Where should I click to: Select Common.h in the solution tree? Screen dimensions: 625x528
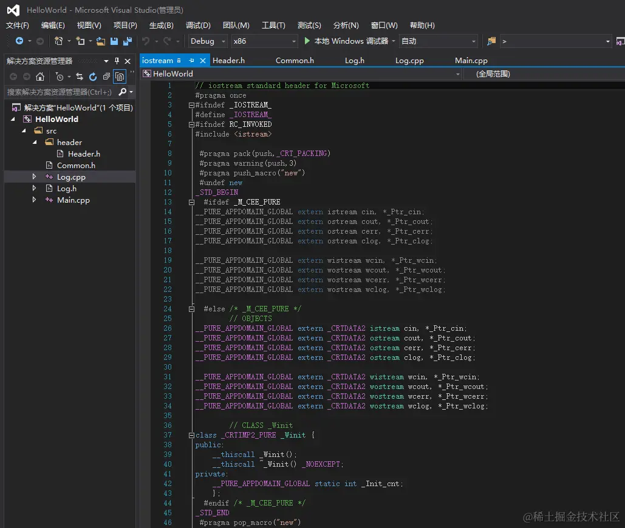click(76, 166)
